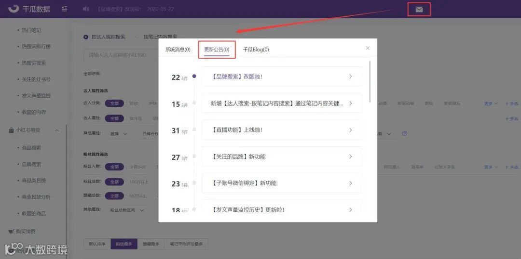Select 全部 pill for 达人分类

tap(114, 103)
